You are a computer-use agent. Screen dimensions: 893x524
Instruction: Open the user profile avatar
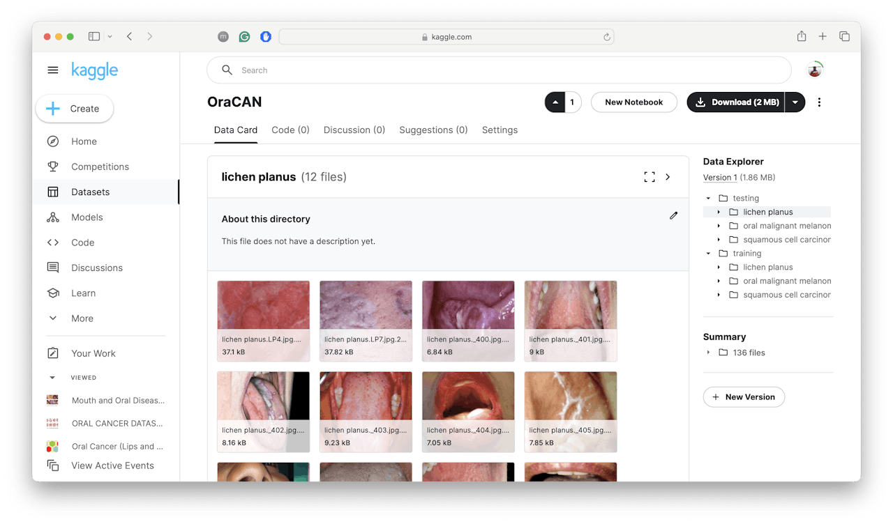tap(815, 70)
